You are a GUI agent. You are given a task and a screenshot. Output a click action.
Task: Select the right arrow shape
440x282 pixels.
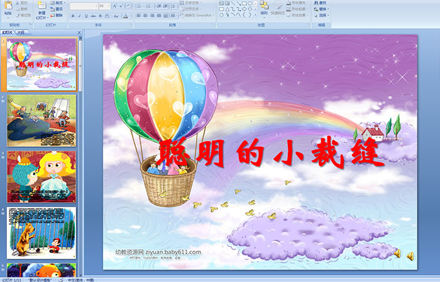tap(244, 9)
